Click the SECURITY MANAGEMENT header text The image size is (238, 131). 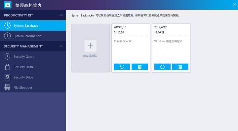pos(23,46)
